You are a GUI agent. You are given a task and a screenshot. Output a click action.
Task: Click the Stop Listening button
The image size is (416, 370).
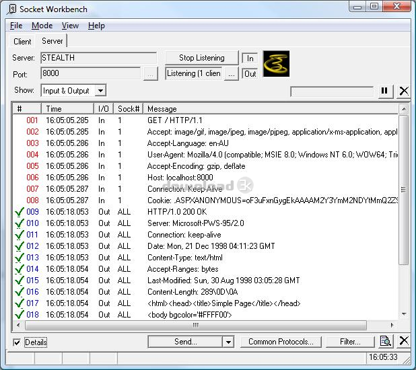click(202, 58)
